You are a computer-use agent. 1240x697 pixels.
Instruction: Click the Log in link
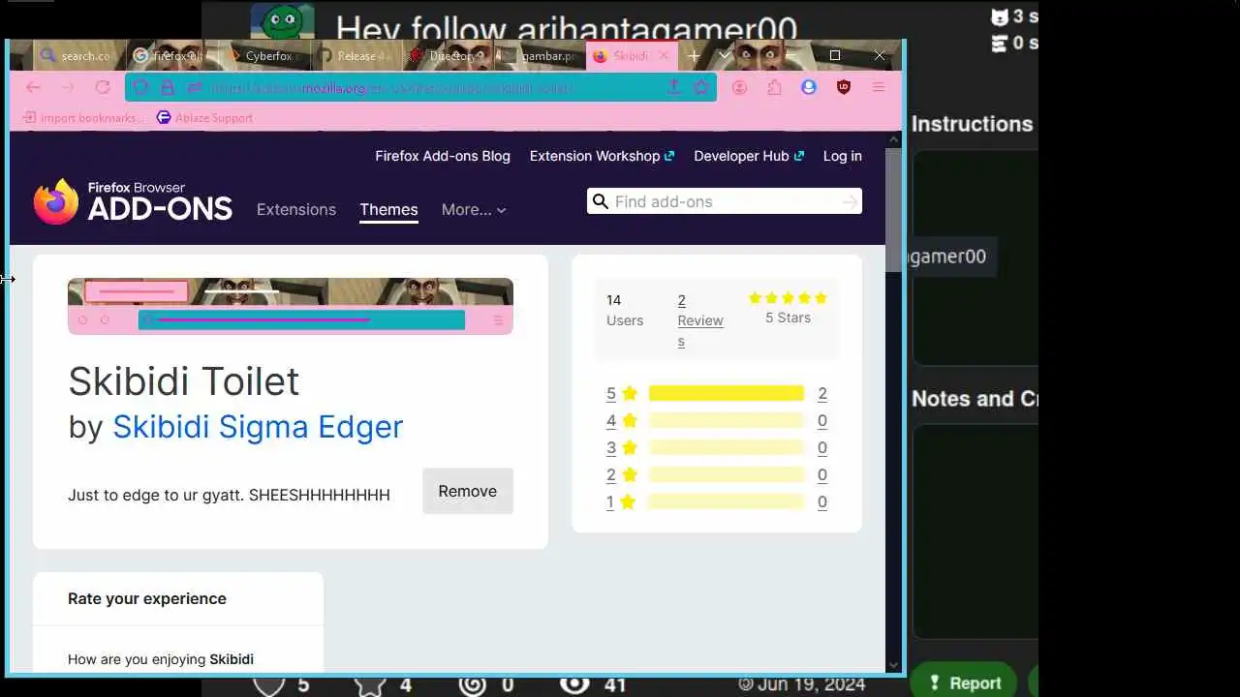click(x=842, y=156)
